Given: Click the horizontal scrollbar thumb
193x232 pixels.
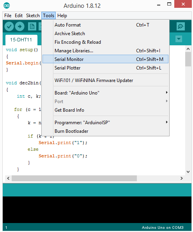Looking at the screenshot, I should 74,178.
